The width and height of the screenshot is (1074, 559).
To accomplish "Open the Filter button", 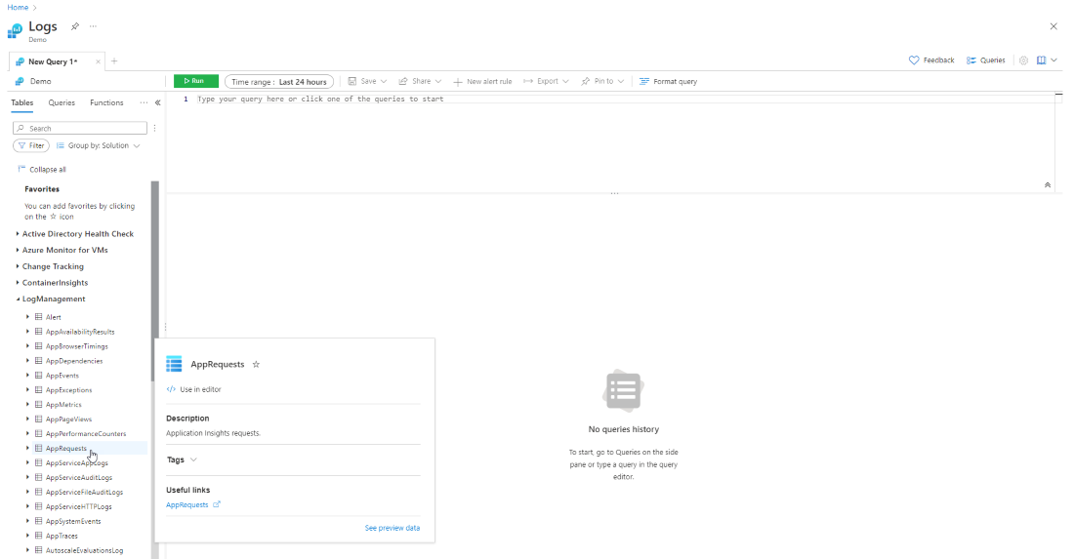I will coord(31,145).
